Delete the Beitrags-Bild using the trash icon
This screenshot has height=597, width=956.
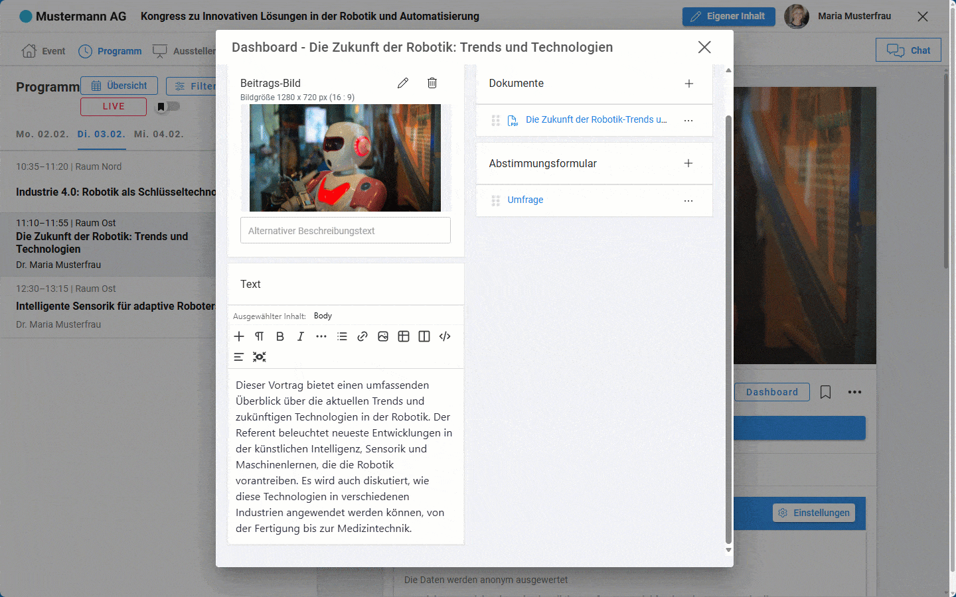pos(432,83)
